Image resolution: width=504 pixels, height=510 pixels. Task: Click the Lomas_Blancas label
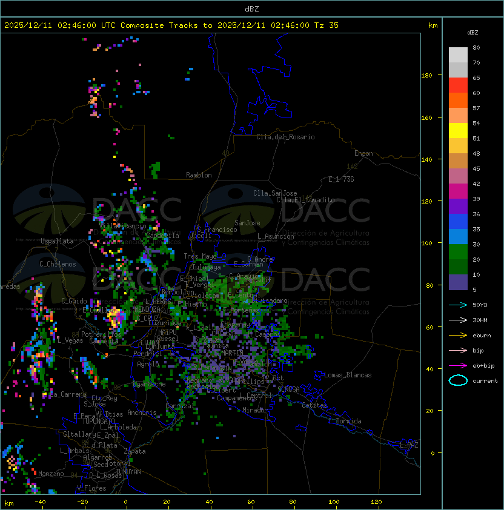(348, 375)
